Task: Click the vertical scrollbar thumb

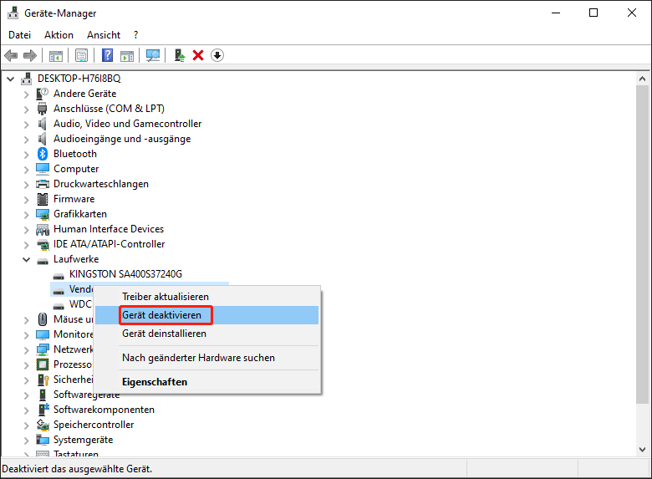Action: click(642, 244)
